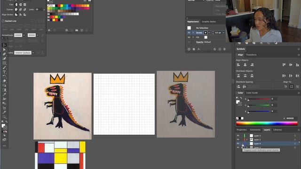
Task: Open the Swatch Libraries menu icon
Action: pos(49,30)
